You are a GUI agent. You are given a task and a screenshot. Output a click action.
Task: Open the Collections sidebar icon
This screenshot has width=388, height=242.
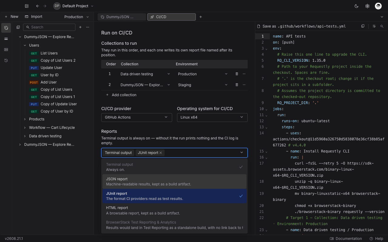6,28
